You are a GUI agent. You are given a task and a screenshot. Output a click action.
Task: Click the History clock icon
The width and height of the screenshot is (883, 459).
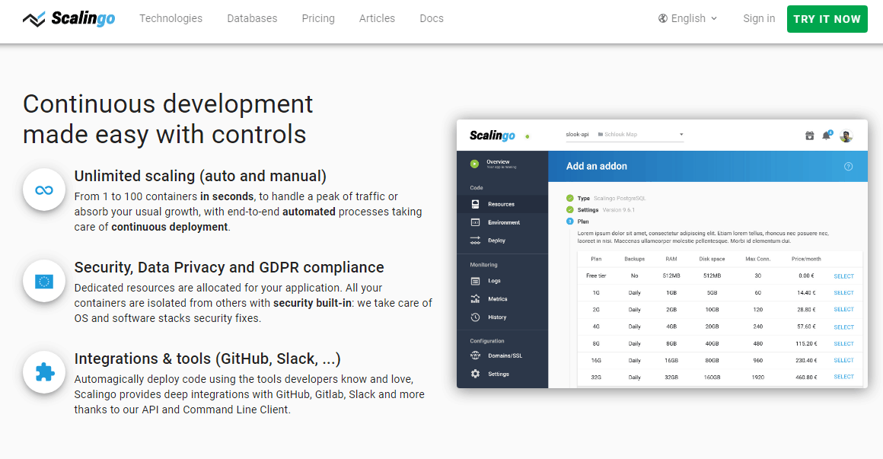475,317
